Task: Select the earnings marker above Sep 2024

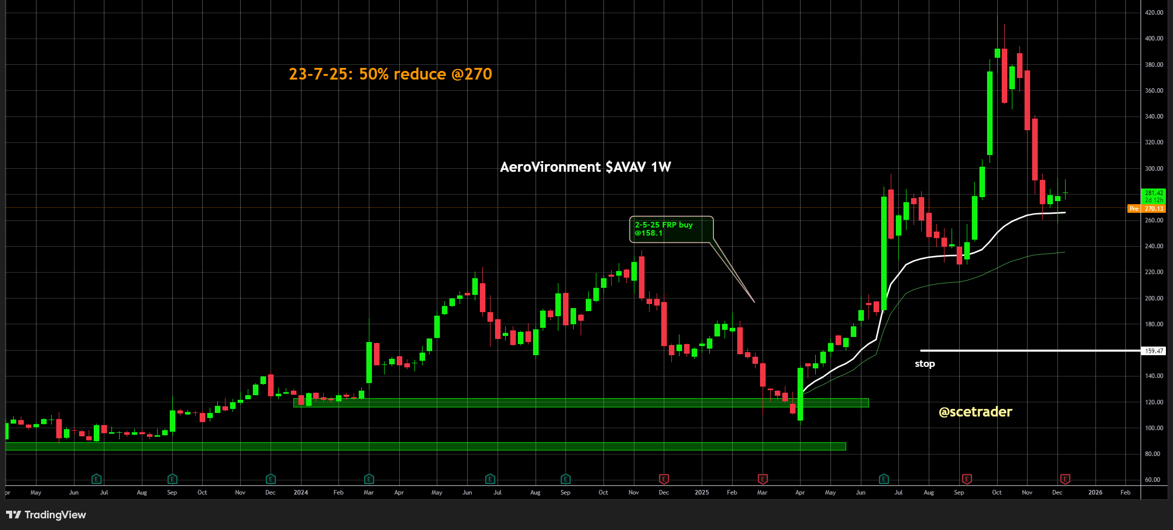Action: [565, 479]
